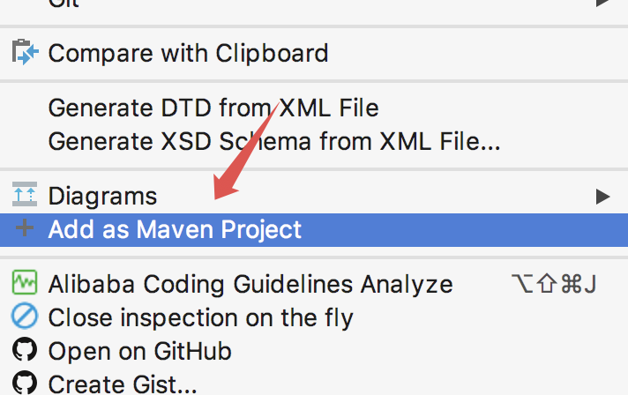The height and width of the screenshot is (395, 628).
Task: Click the Alibaba Coding Guidelines green icon
Action: 25,284
